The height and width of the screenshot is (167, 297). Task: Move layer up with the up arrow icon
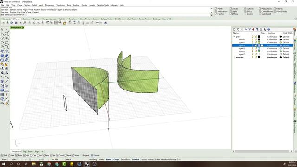245,30
